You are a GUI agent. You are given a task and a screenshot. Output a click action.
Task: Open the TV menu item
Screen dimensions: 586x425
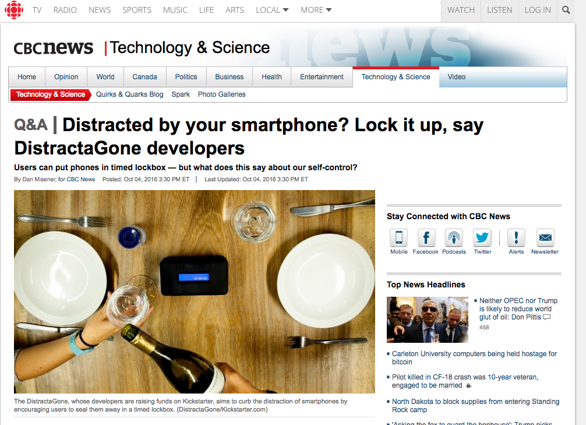coord(37,10)
